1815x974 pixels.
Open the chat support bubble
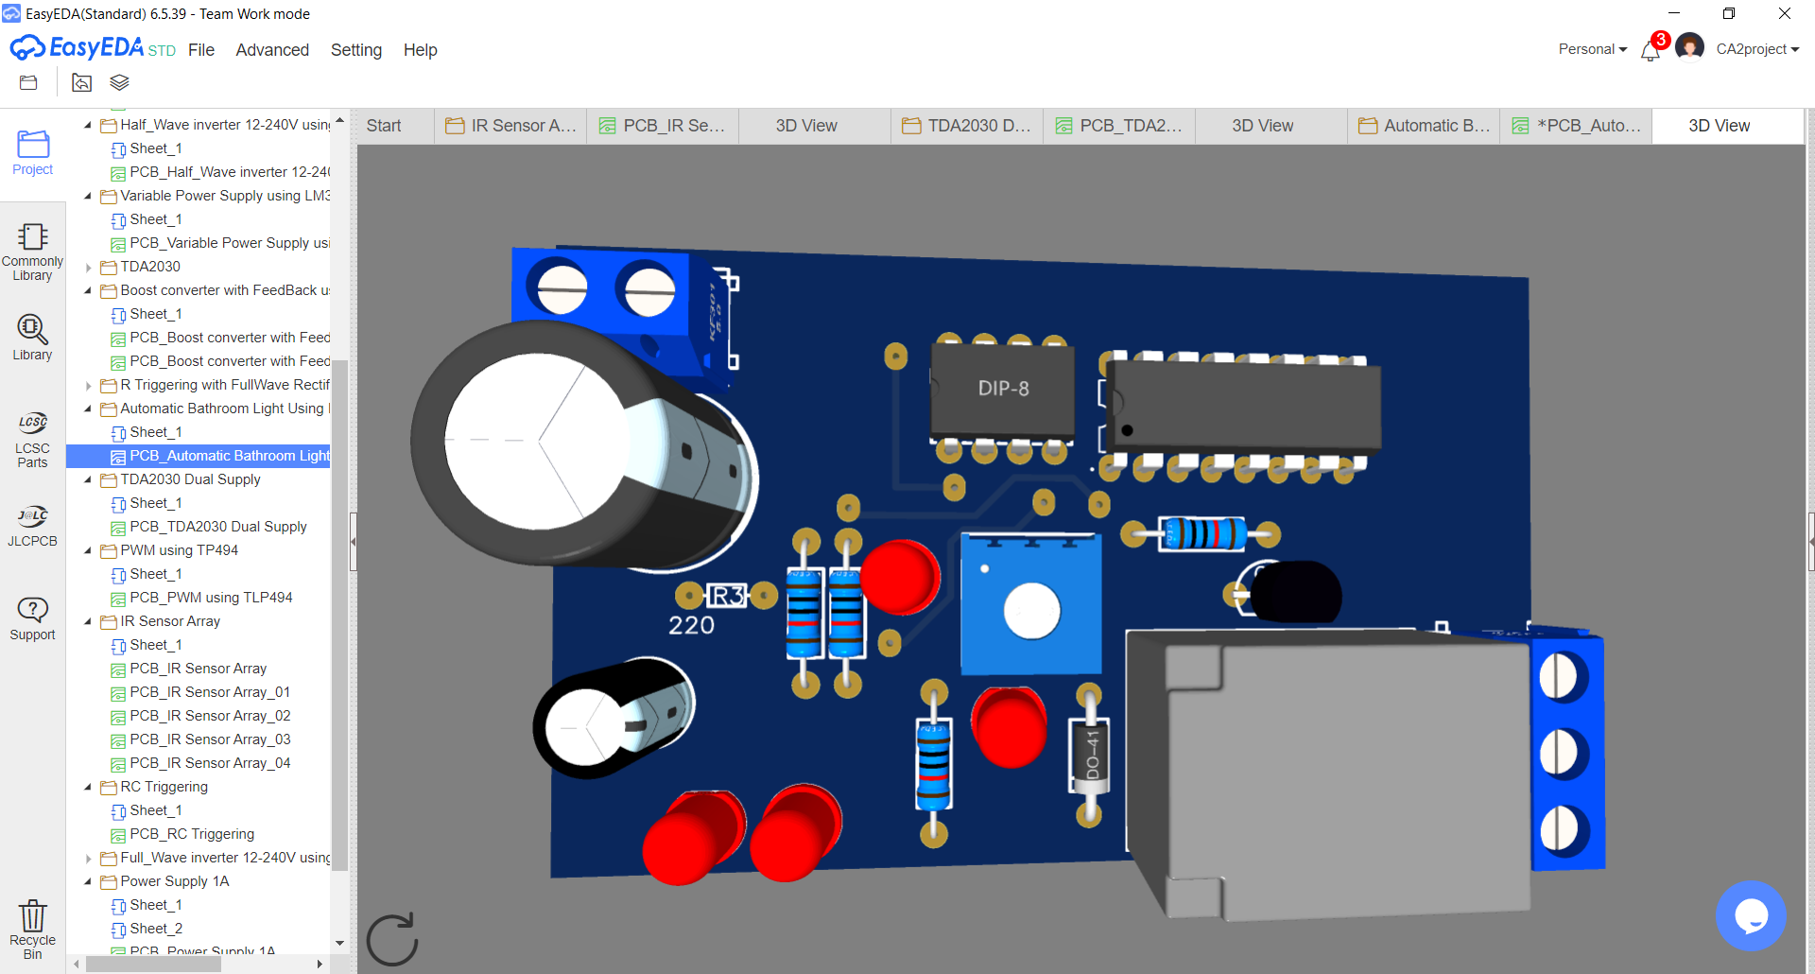(1751, 915)
